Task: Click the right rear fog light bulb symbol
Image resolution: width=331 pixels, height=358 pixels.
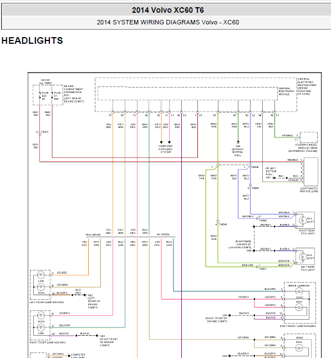Action: pyautogui.click(x=303, y=221)
